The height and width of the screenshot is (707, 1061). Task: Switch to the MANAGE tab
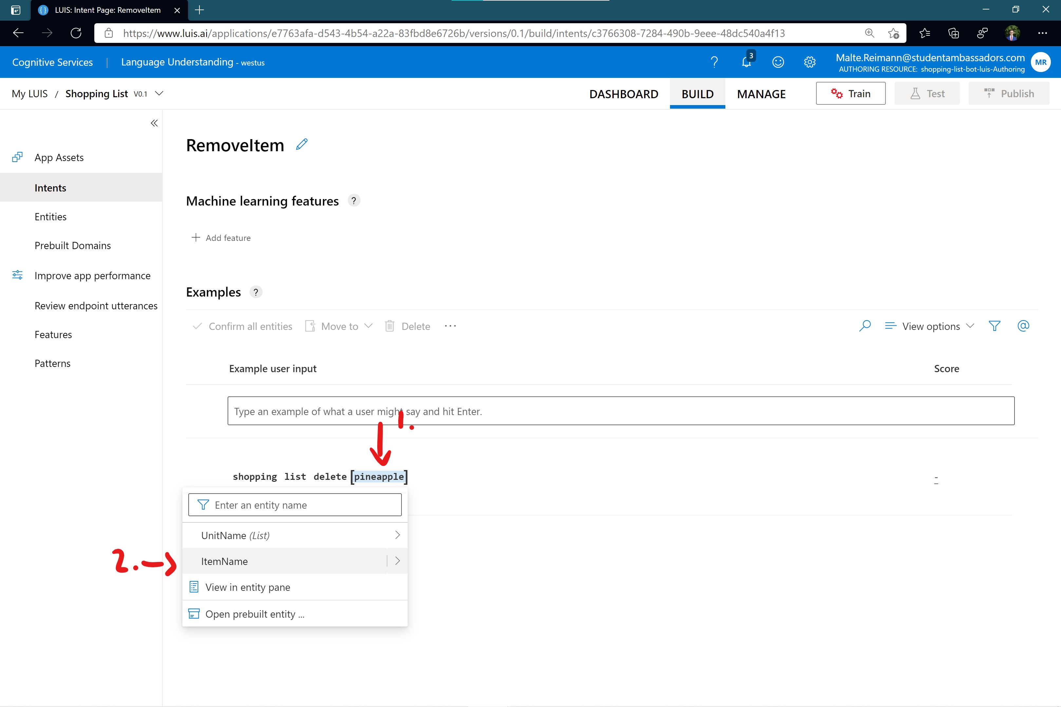click(761, 94)
